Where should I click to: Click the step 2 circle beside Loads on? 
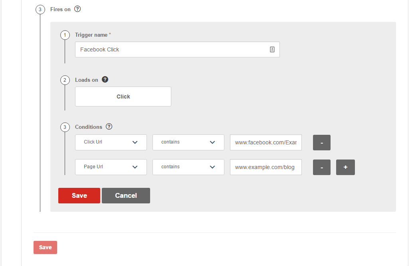[65, 80]
